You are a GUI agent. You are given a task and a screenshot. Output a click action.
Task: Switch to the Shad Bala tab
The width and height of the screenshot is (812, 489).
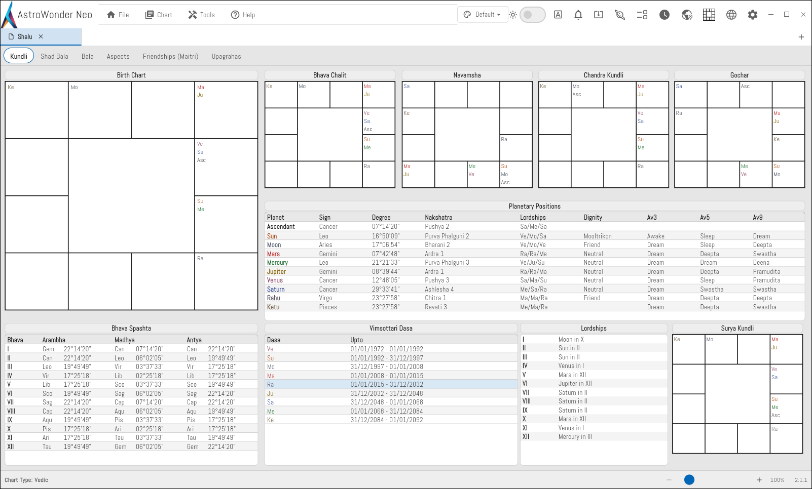tap(54, 56)
